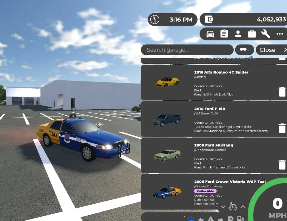
Task: Click the Search garage field
Action: coord(187,50)
